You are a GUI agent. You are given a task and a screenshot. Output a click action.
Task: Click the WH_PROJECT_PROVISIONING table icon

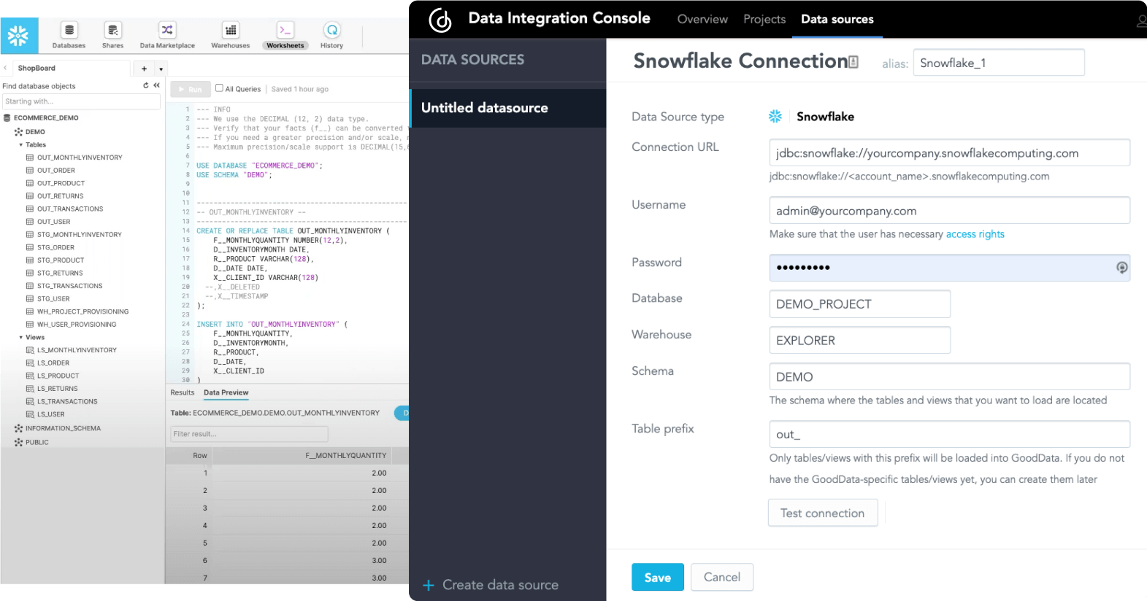pyautogui.click(x=30, y=311)
